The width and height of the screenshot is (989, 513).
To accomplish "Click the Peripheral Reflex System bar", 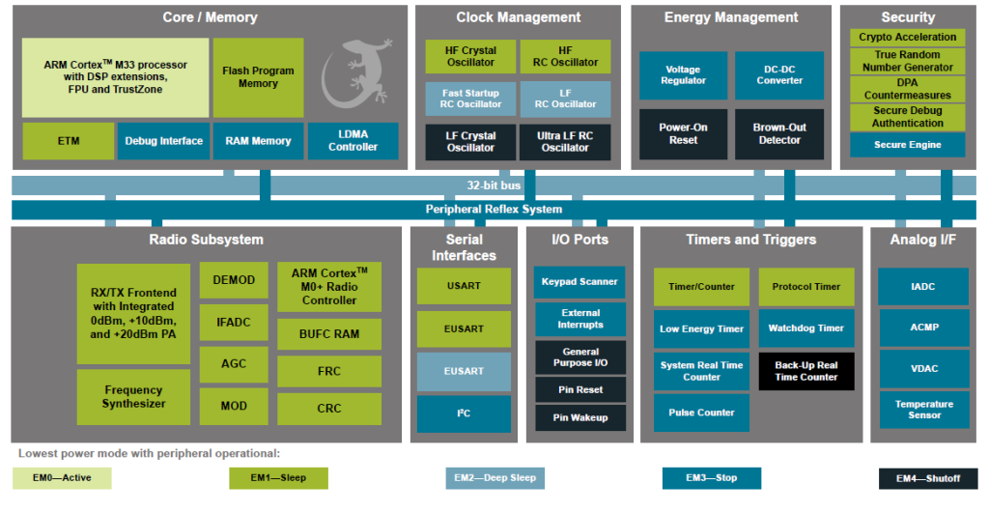I will pos(494,210).
